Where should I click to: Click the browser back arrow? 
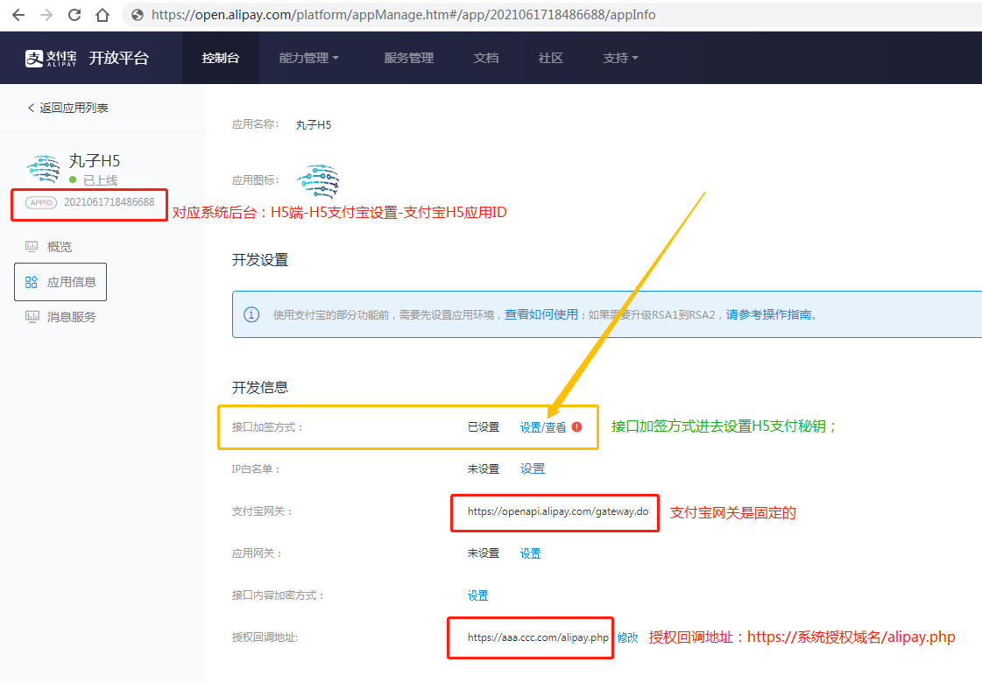pos(18,15)
